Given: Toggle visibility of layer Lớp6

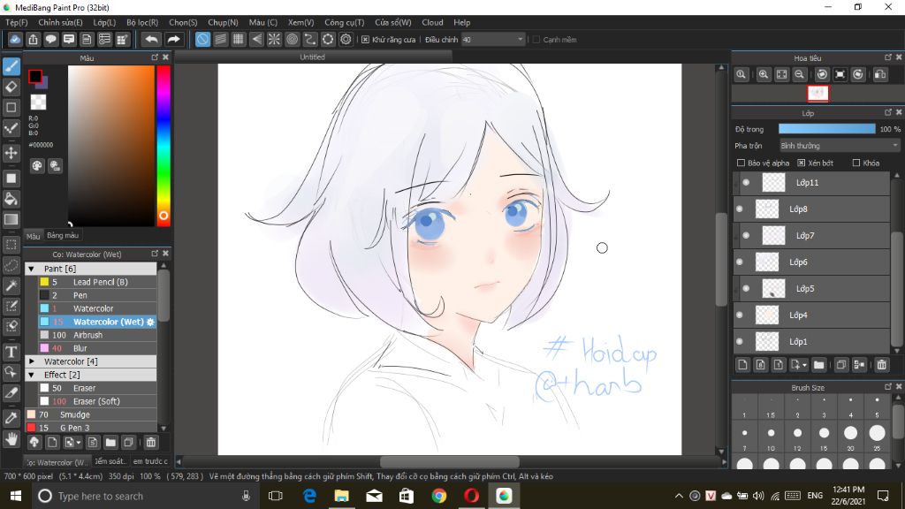Looking at the screenshot, I should (x=740, y=262).
